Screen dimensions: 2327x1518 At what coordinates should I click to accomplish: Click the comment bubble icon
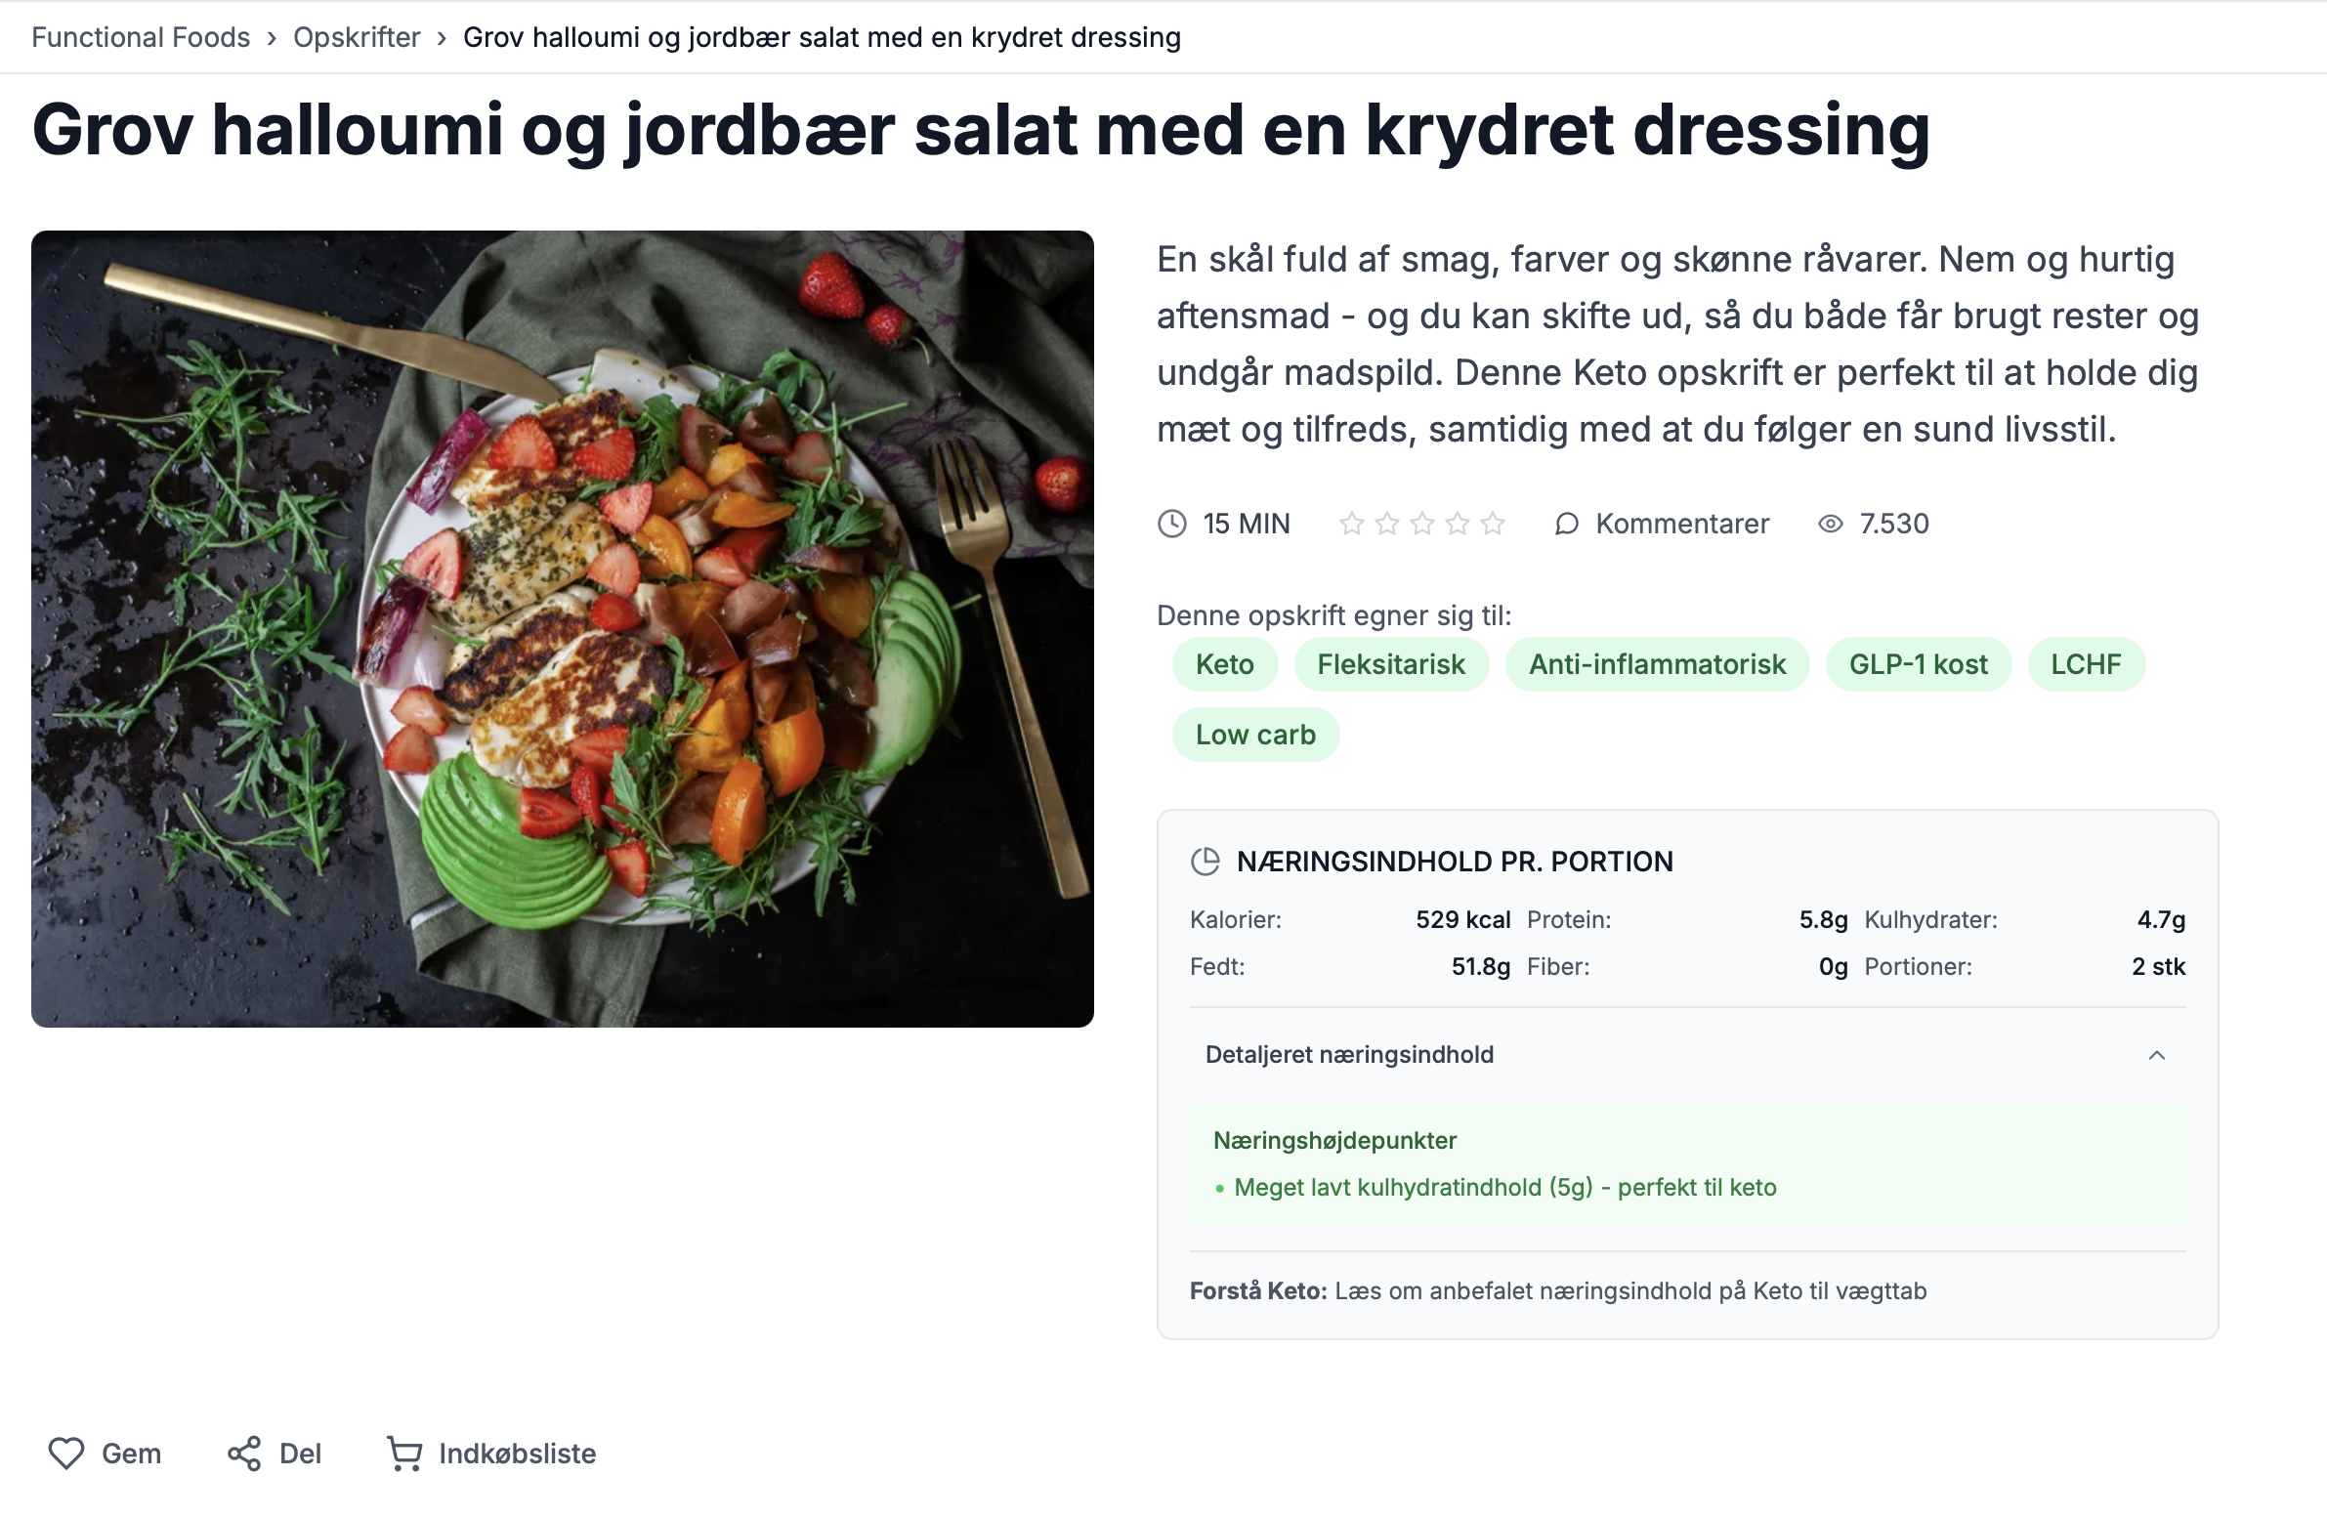tap(1566, 524)
